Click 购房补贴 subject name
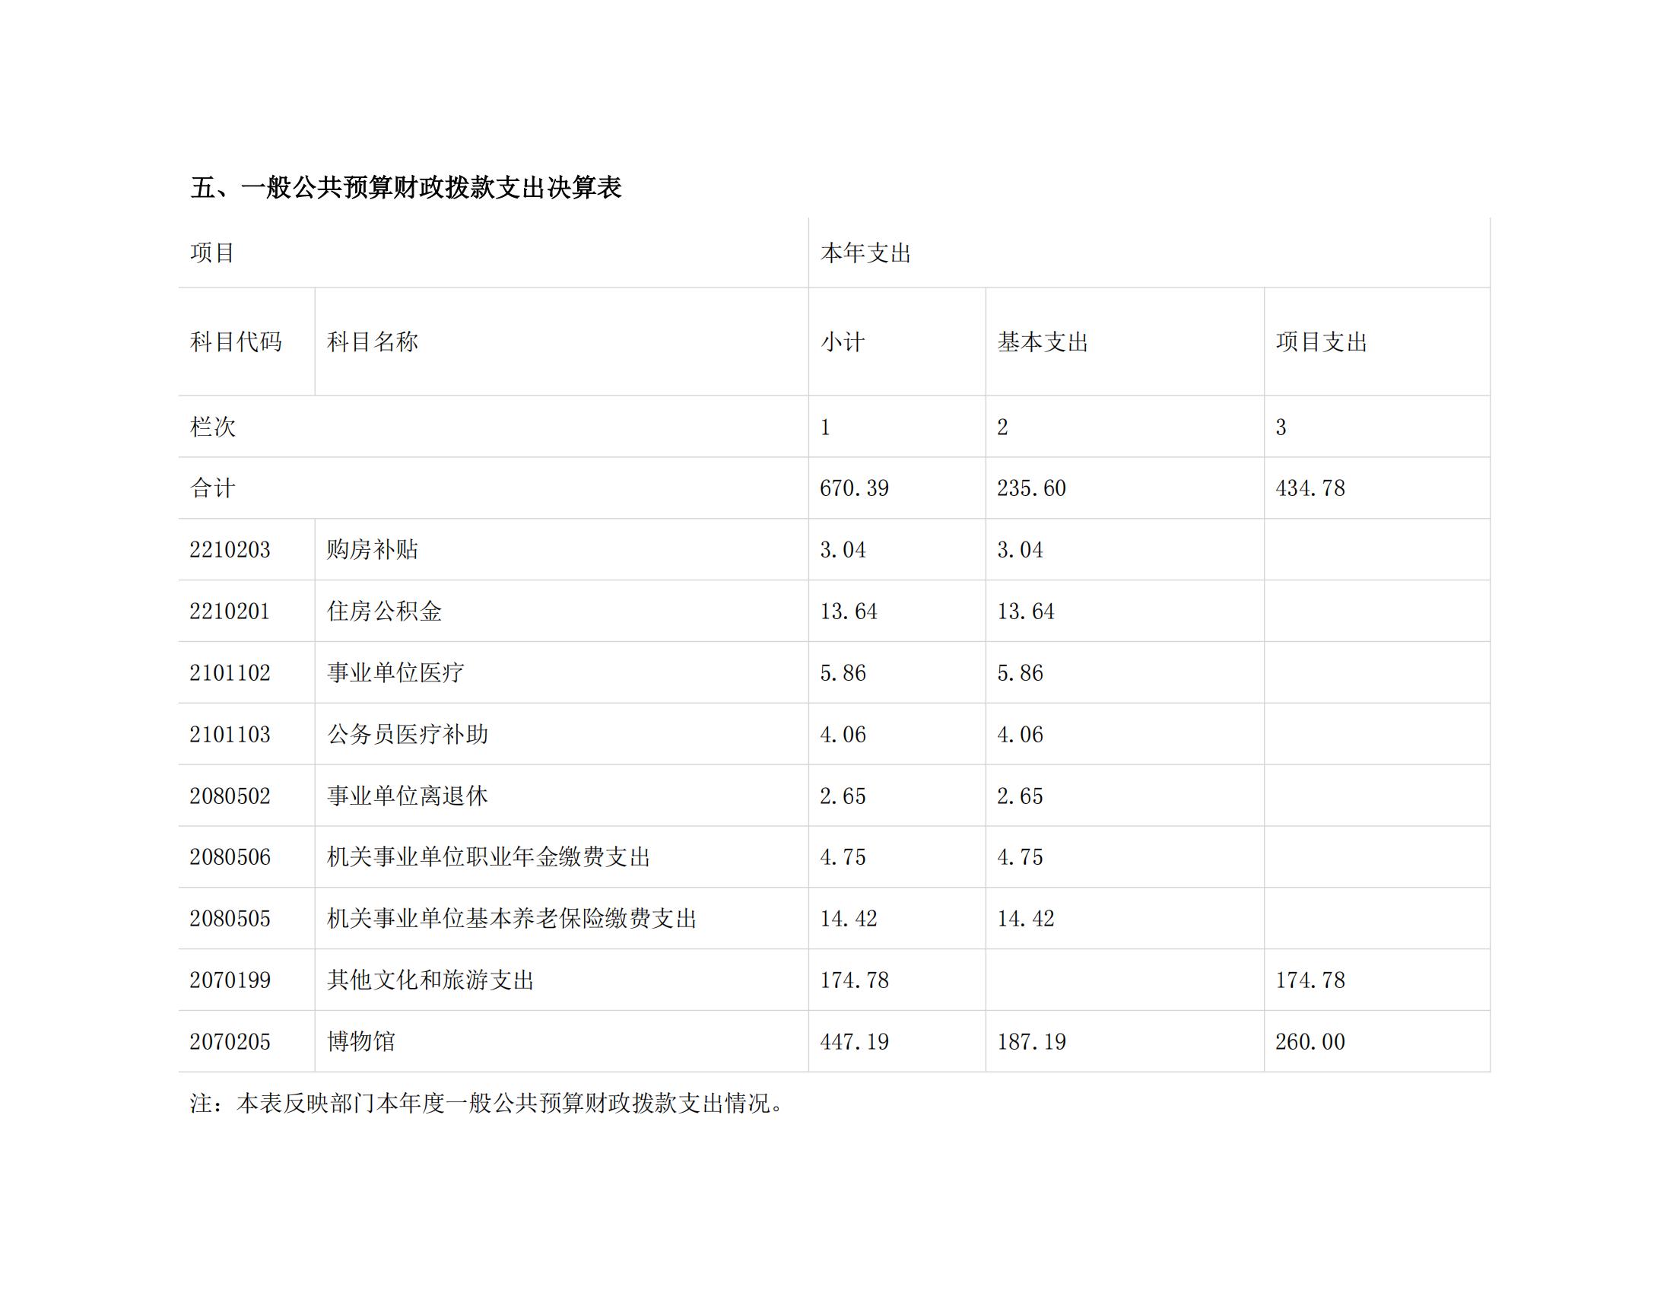The image size is (1673, 1293). point(373,549)
